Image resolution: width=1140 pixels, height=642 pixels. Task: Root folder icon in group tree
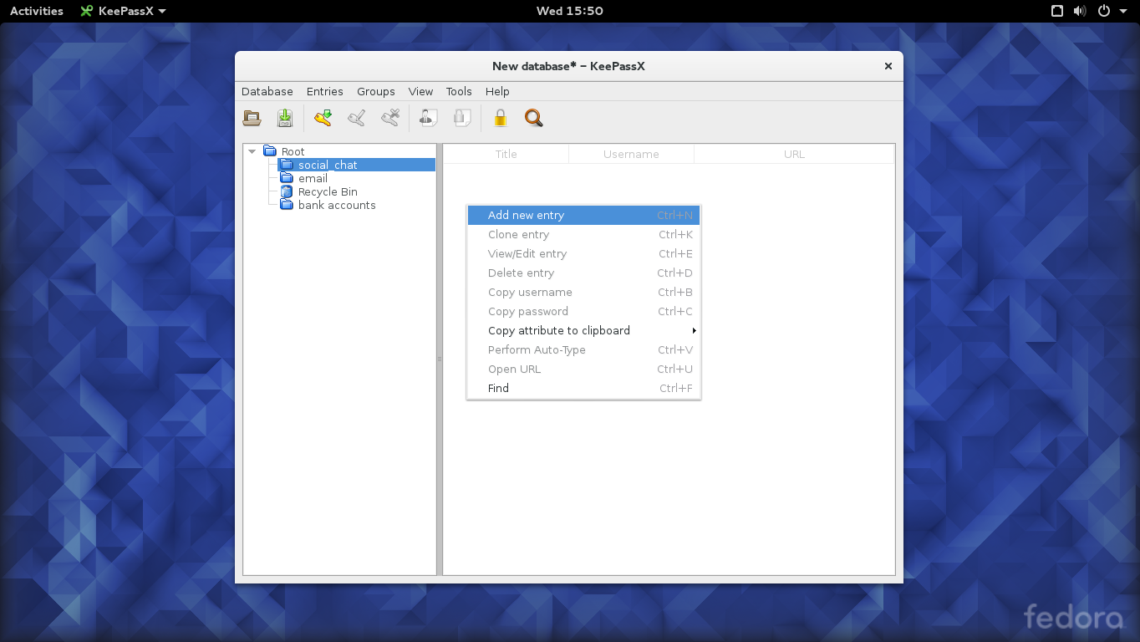[270, 151]
